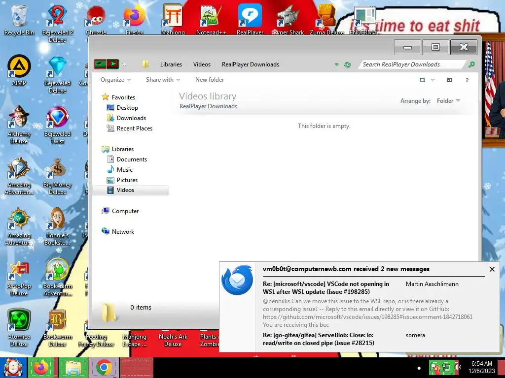Select Computer in the navigation pane
505x378 pixels.
coord(120,211)
